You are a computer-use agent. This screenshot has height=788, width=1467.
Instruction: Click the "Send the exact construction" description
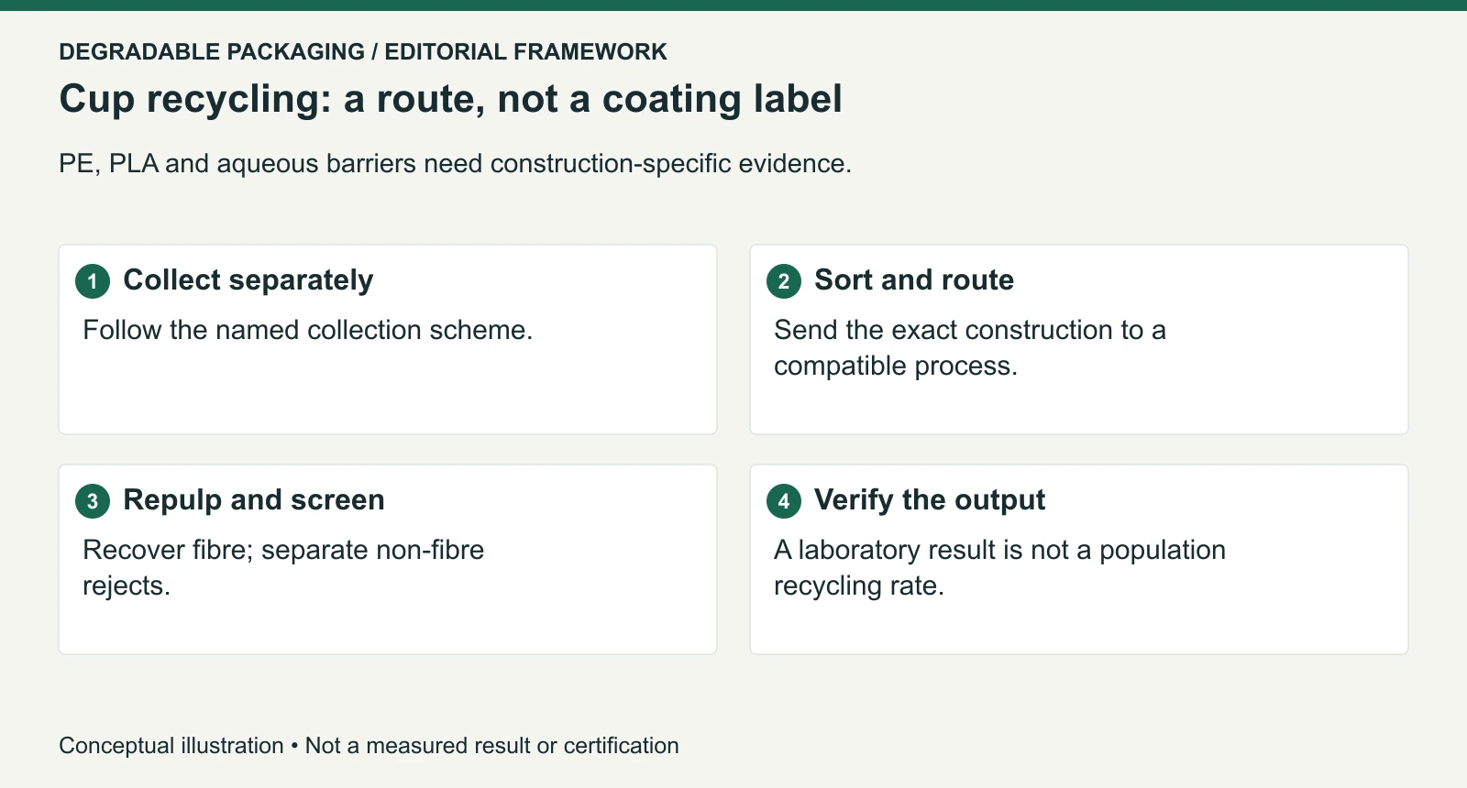pyautogui.click(x=970, y=347)
